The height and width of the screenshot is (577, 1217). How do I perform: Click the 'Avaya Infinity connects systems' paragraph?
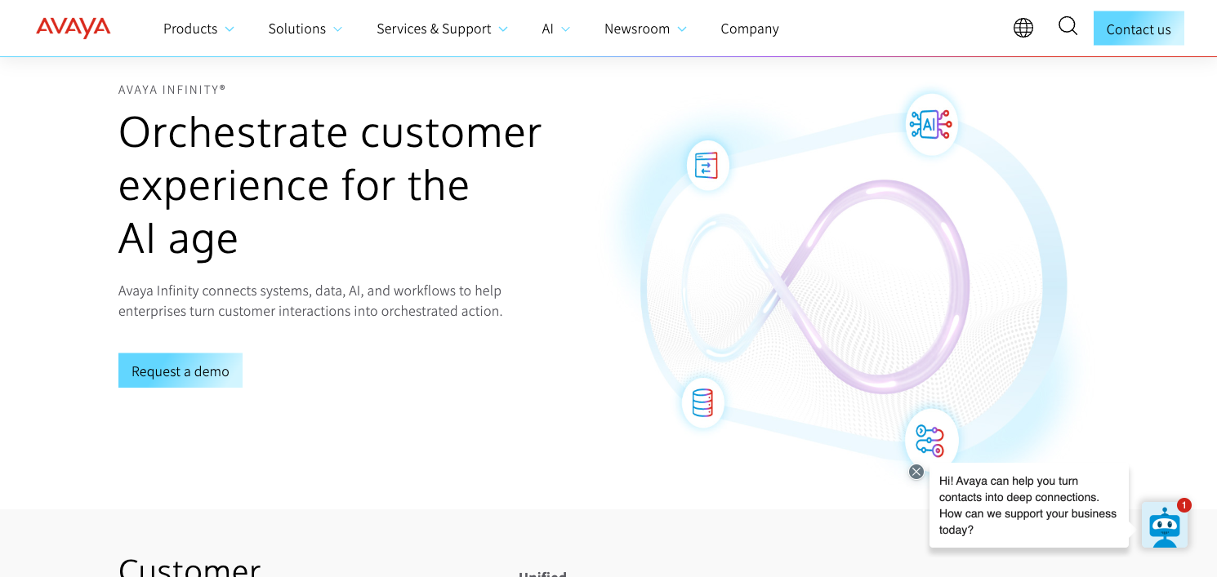tap(310, 301)
